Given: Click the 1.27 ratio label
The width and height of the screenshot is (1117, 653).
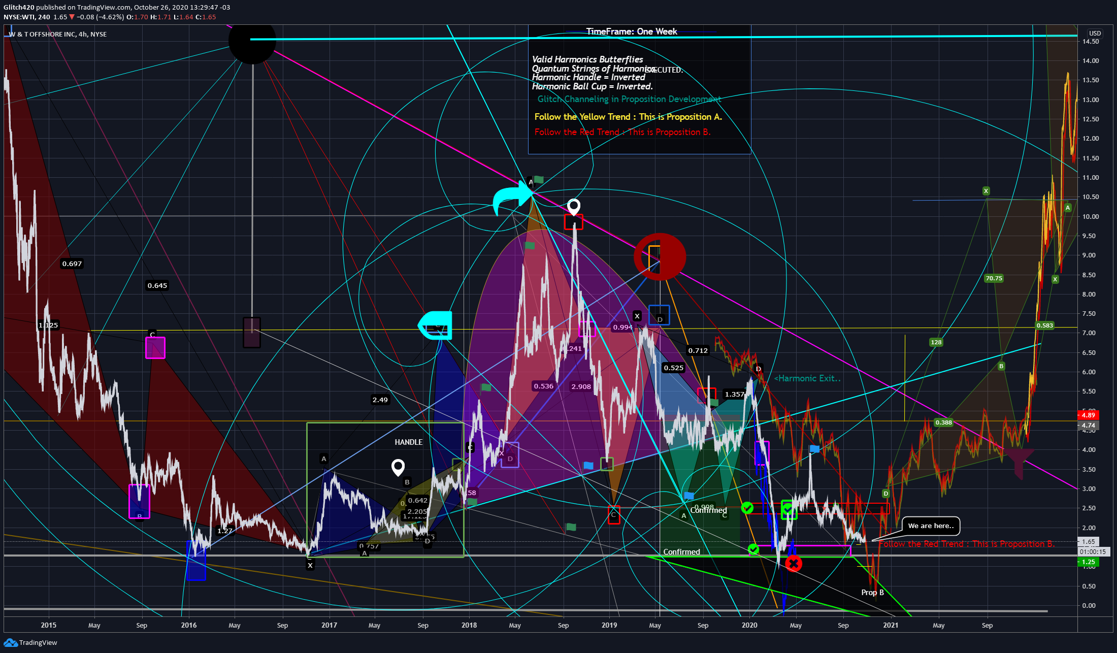Looking at the screenshot, I should pos(225,531).
